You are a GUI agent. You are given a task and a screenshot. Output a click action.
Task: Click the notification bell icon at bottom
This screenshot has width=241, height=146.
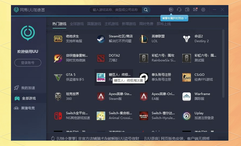coord(53,138)
